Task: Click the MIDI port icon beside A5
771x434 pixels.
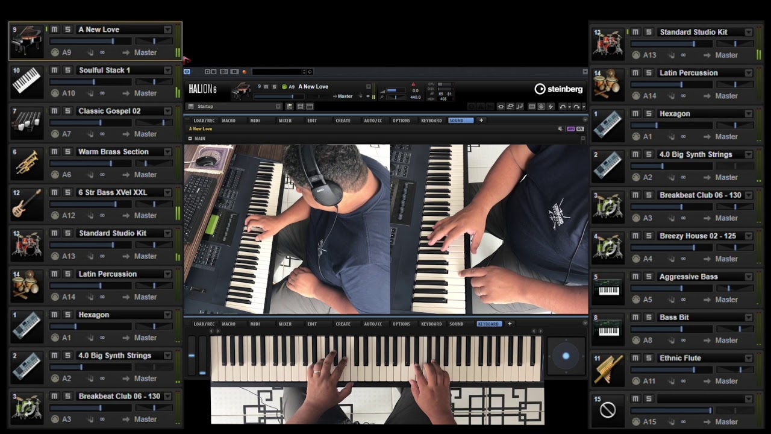Action: 635,300
